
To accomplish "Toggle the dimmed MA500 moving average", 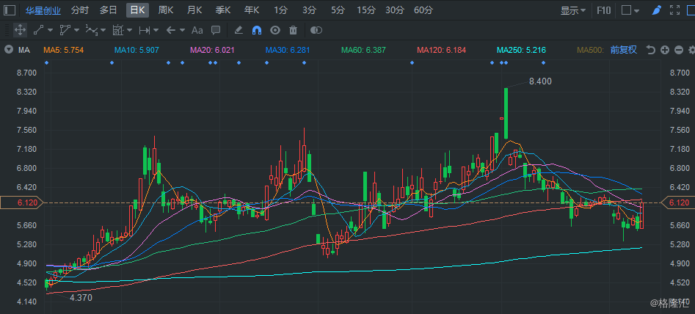I will (592, 50).
